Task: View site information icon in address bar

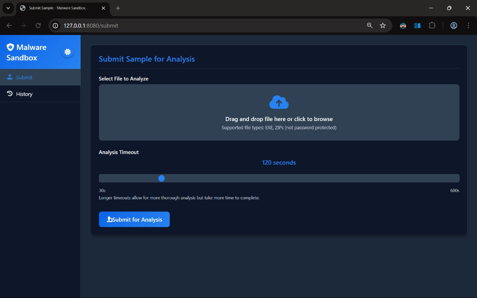Action: click(x=56, y=26)
